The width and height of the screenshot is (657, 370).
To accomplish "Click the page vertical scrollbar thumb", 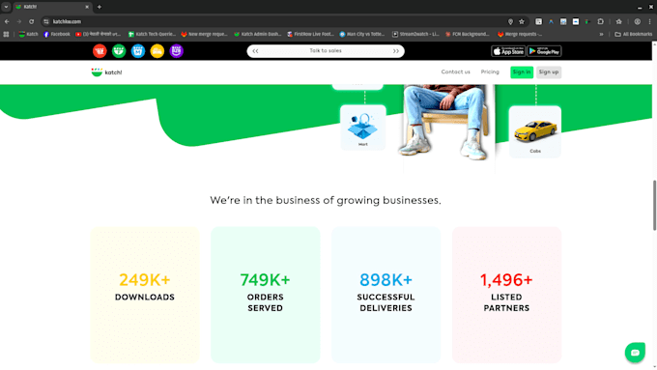I will [654, 206].
